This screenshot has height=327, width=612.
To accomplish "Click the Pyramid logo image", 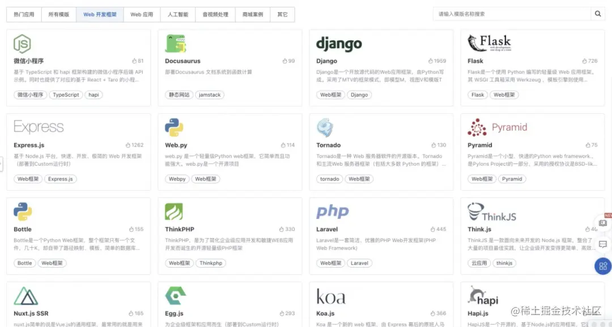I will (x=498, y=127).
